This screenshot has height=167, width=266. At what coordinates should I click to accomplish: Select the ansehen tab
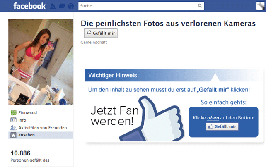click(x=41, y=135)
